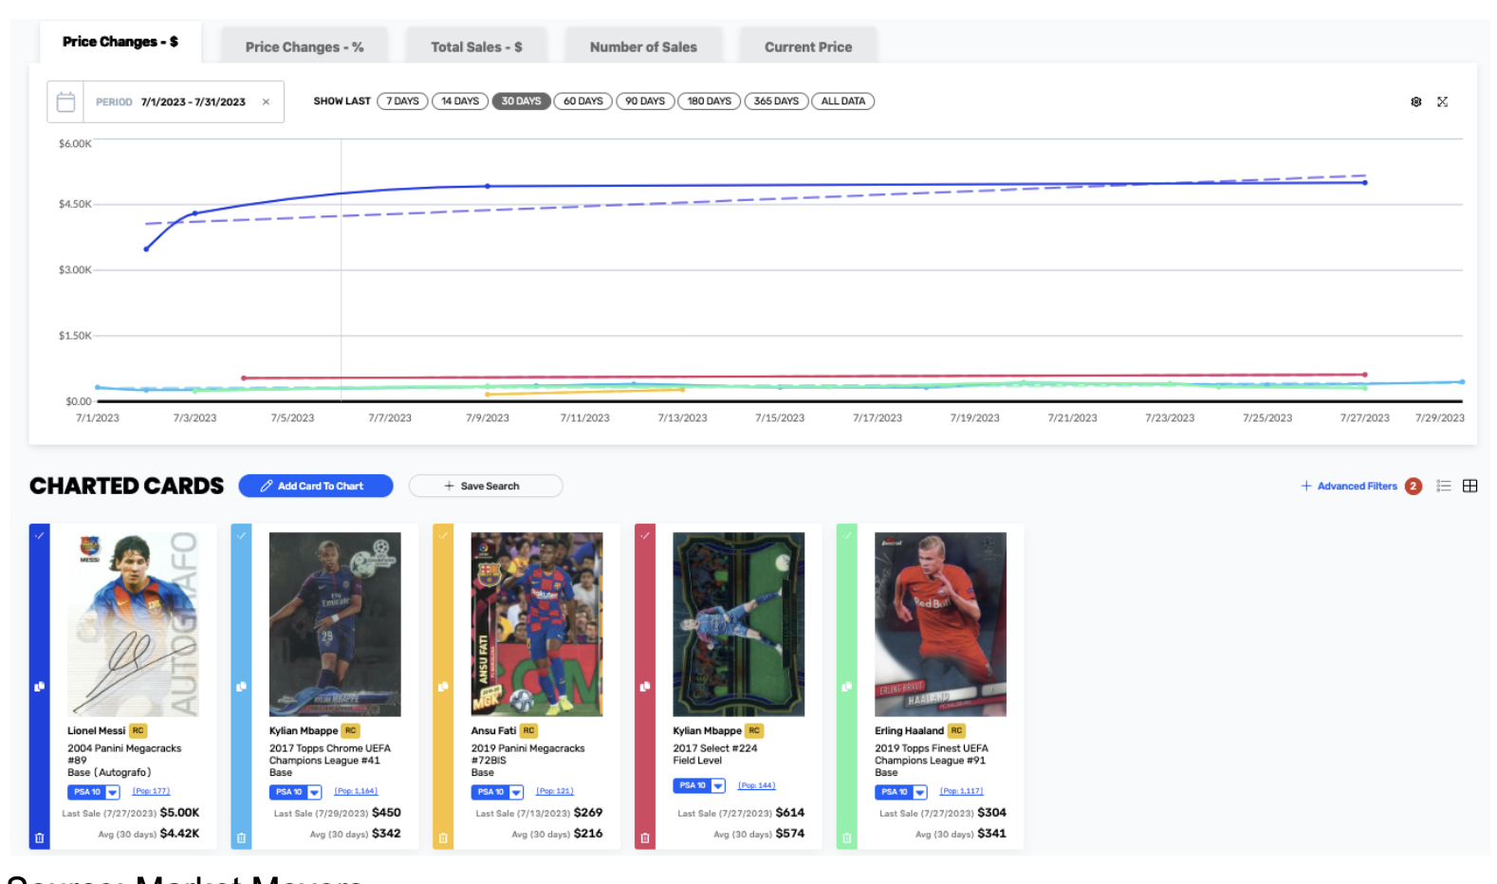Click Ansu Fati Megacracks card image
The image size is (1497, 884).
pyautogui.click(x=537, y=624)
